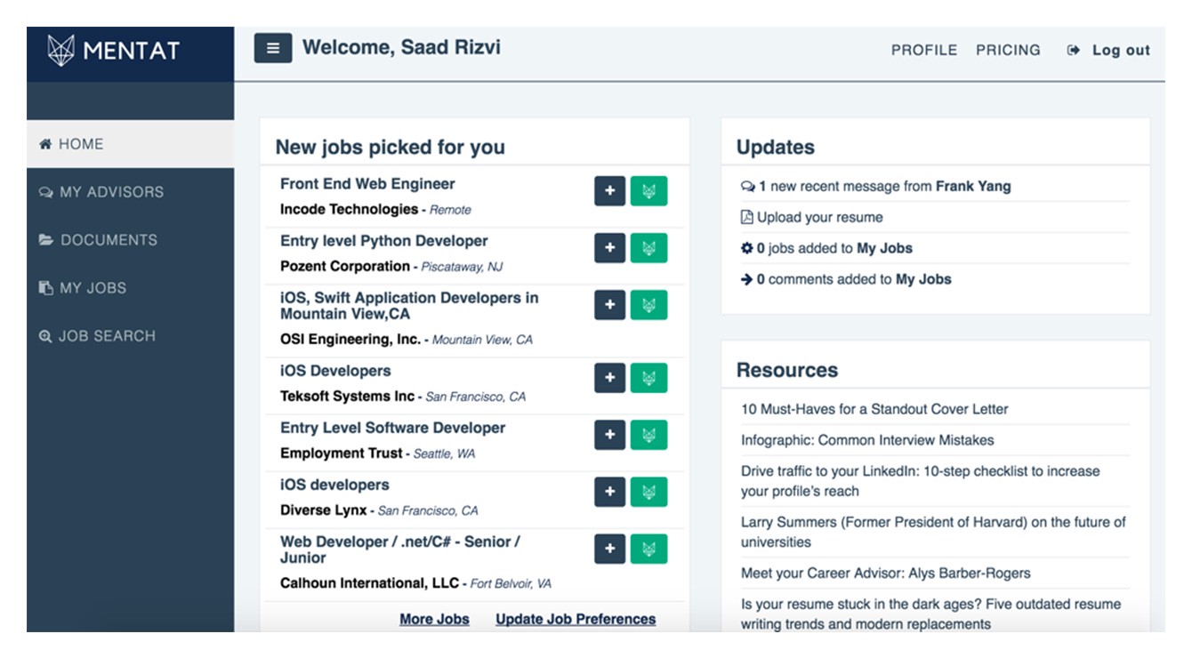Open My Advisors in sidebar
The width and height of the screenshot is (1192, 658).
[111, 192]
